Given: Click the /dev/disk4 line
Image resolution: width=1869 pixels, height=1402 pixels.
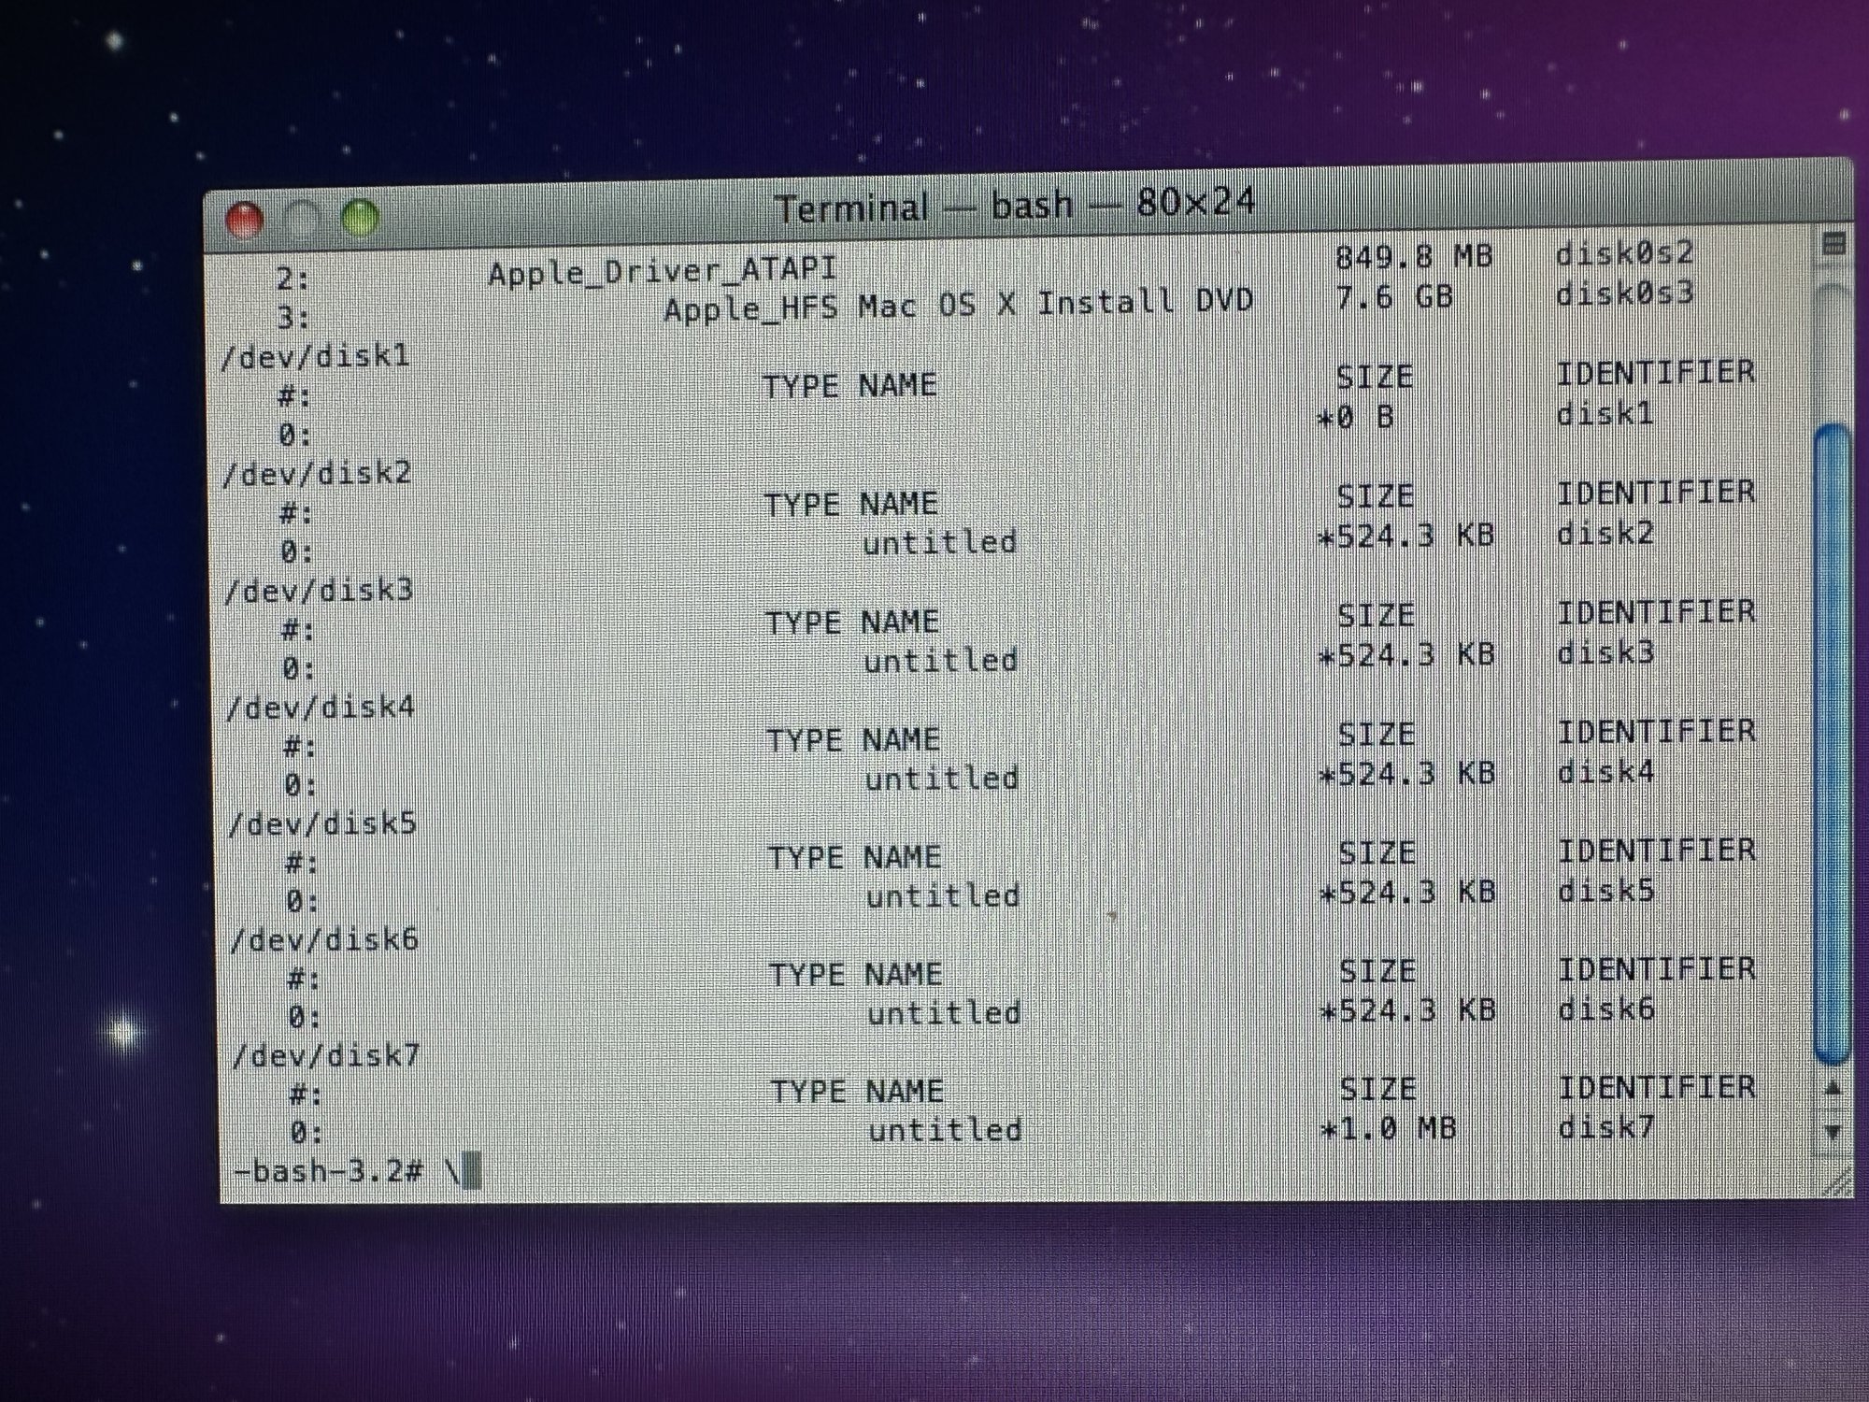Looking at the screenshot, I should 321,708.
